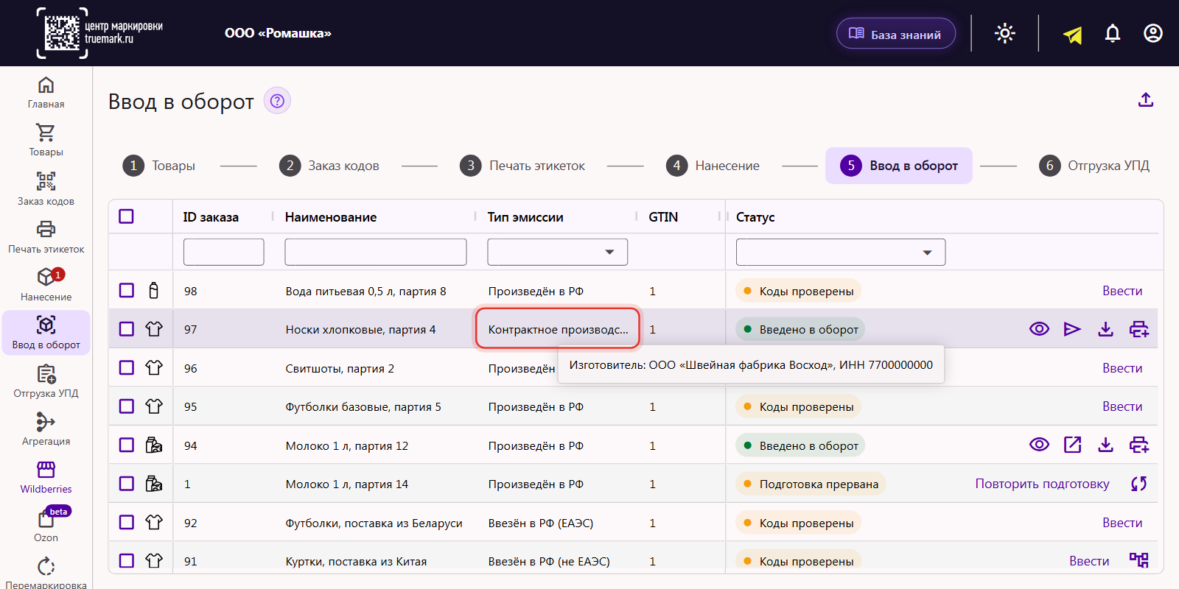Screen dimensions: 1179x589
Task: Open Печать этикеток in the sidebar
Action: coord(46,237)
